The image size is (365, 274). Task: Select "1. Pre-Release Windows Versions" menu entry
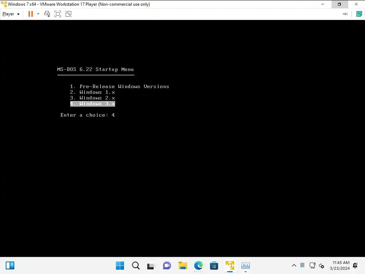click(120, 86)
